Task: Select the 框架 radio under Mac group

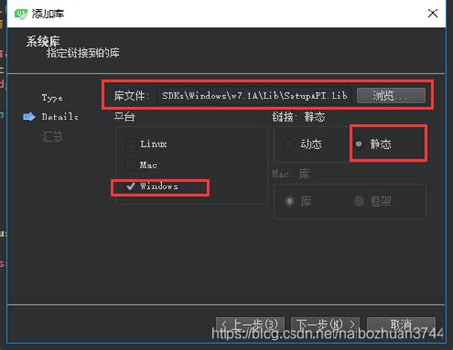Action: tap(359, 201)
